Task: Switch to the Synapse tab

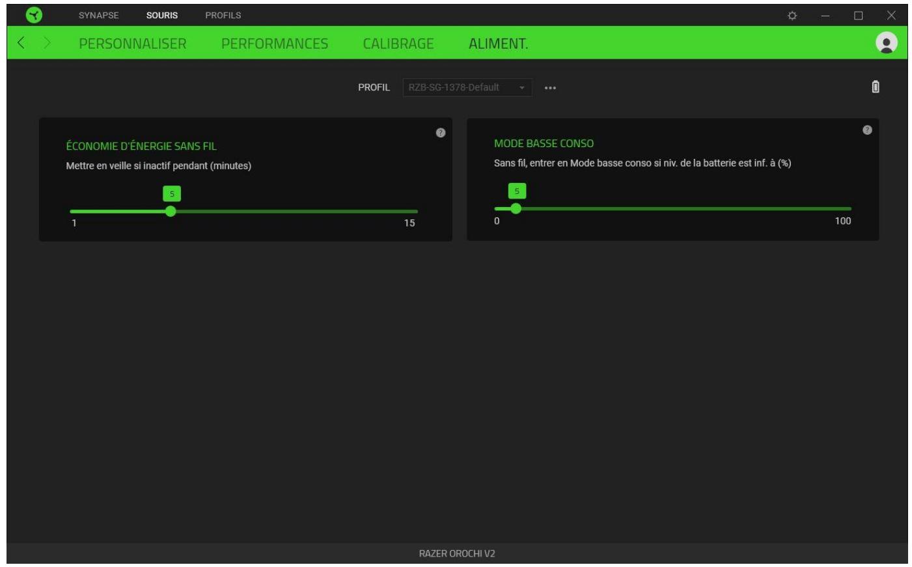Action: click(x=99, y=15)
